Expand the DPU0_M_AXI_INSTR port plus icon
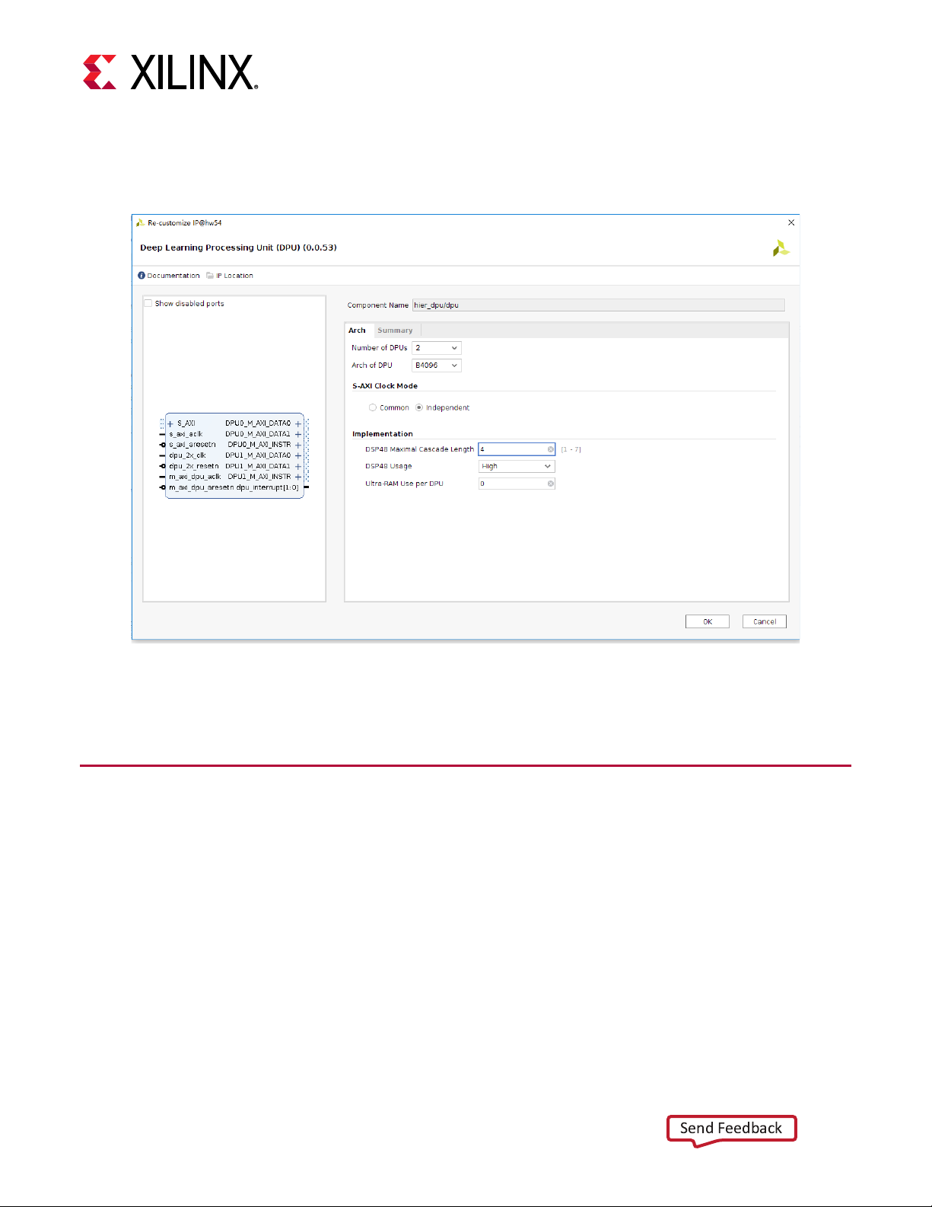Viewport: 932px width, 1207px height. (x=298, y=445)
